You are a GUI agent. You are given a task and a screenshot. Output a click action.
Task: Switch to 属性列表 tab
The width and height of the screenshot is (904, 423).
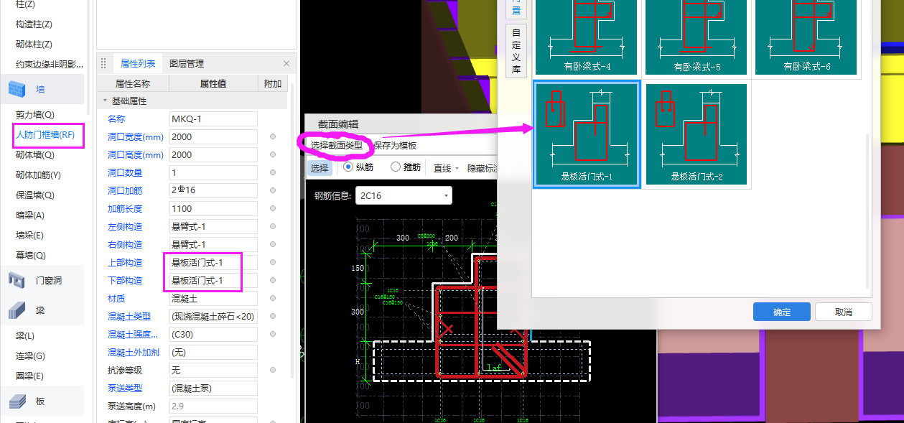click(138, 63)
